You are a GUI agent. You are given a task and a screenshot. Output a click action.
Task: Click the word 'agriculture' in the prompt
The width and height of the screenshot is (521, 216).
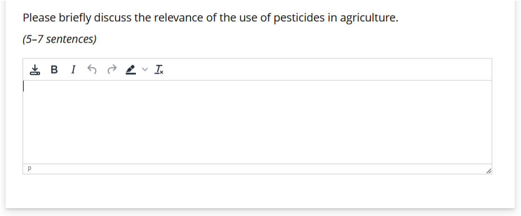tap(369, 17)
